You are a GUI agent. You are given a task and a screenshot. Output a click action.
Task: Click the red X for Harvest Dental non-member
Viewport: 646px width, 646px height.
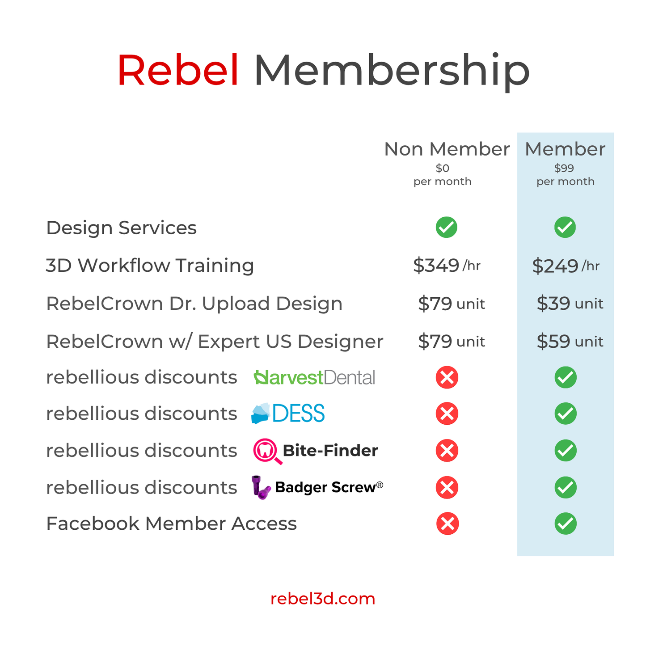point(447,378)
